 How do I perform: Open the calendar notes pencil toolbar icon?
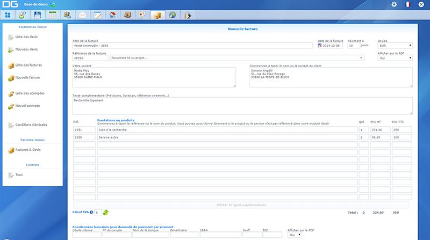[x=97, y=15]
